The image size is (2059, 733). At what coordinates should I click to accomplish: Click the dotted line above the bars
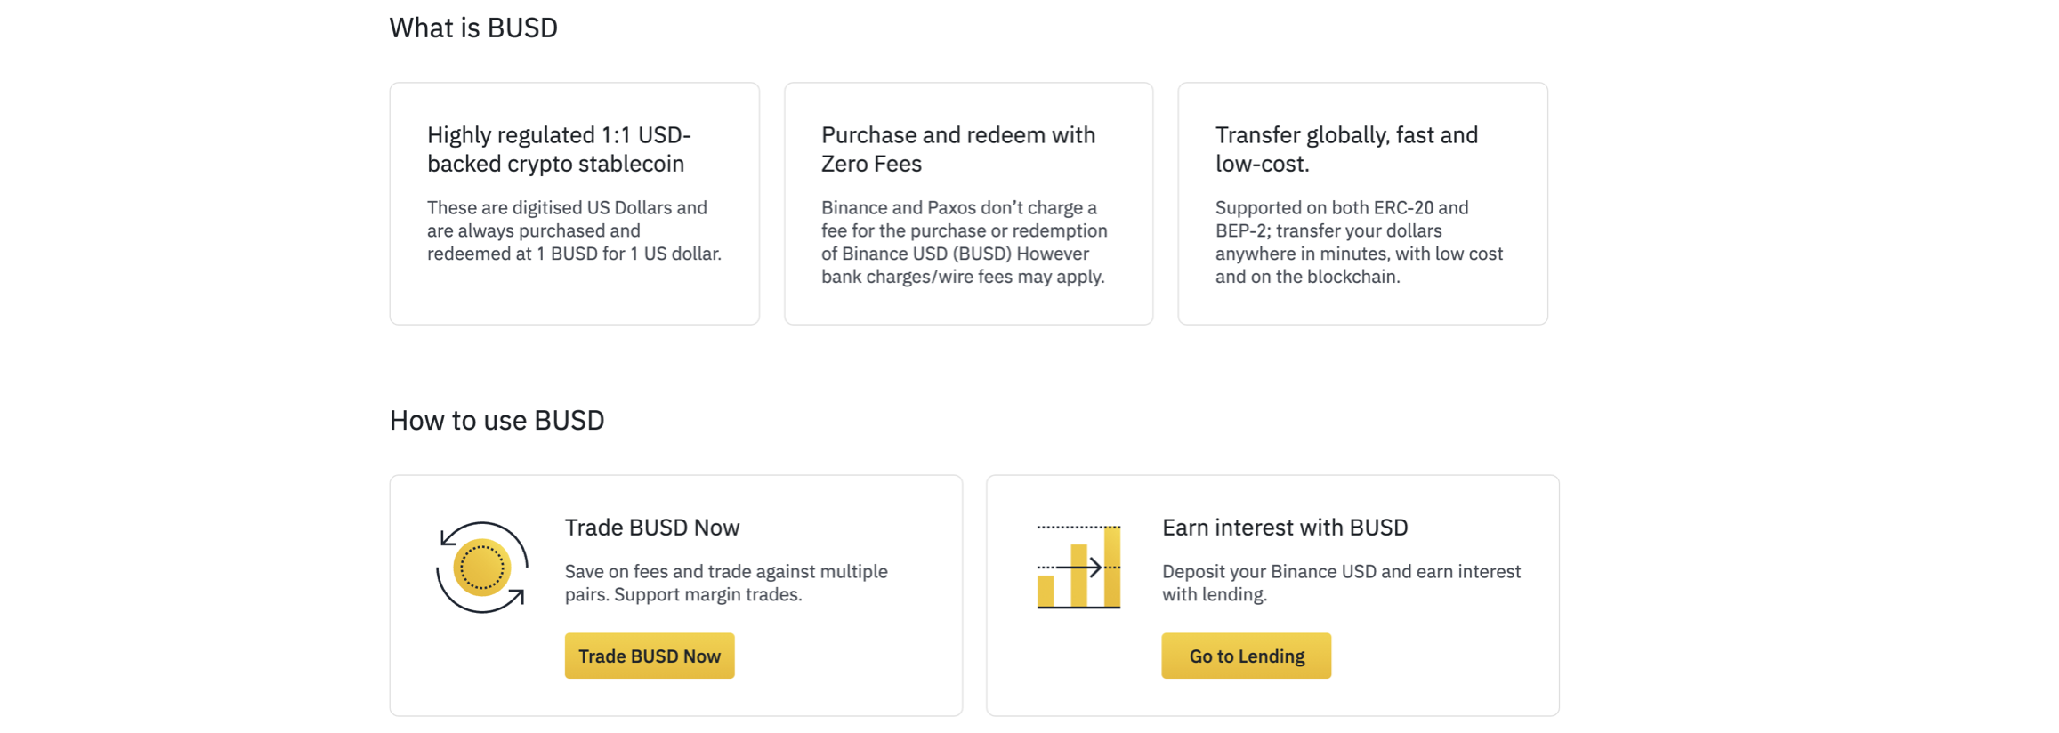tap(1078, 526)
